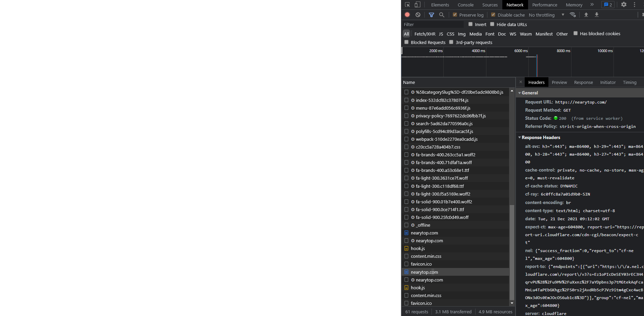
Task: Open the Memory tab
Action: coord(574,5)
